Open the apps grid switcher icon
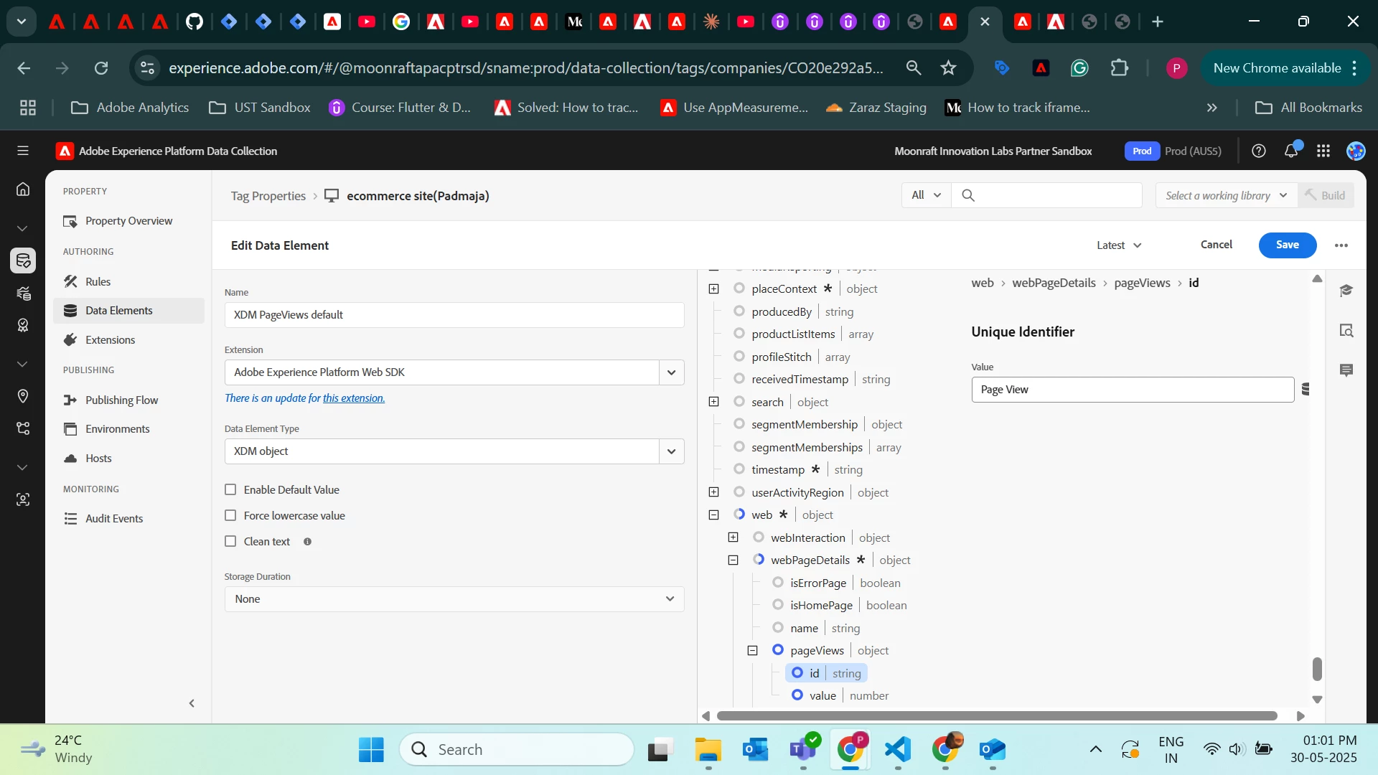Image resolution: width=1378 pixels, height=775 pixels. (x=1323, y=151)
